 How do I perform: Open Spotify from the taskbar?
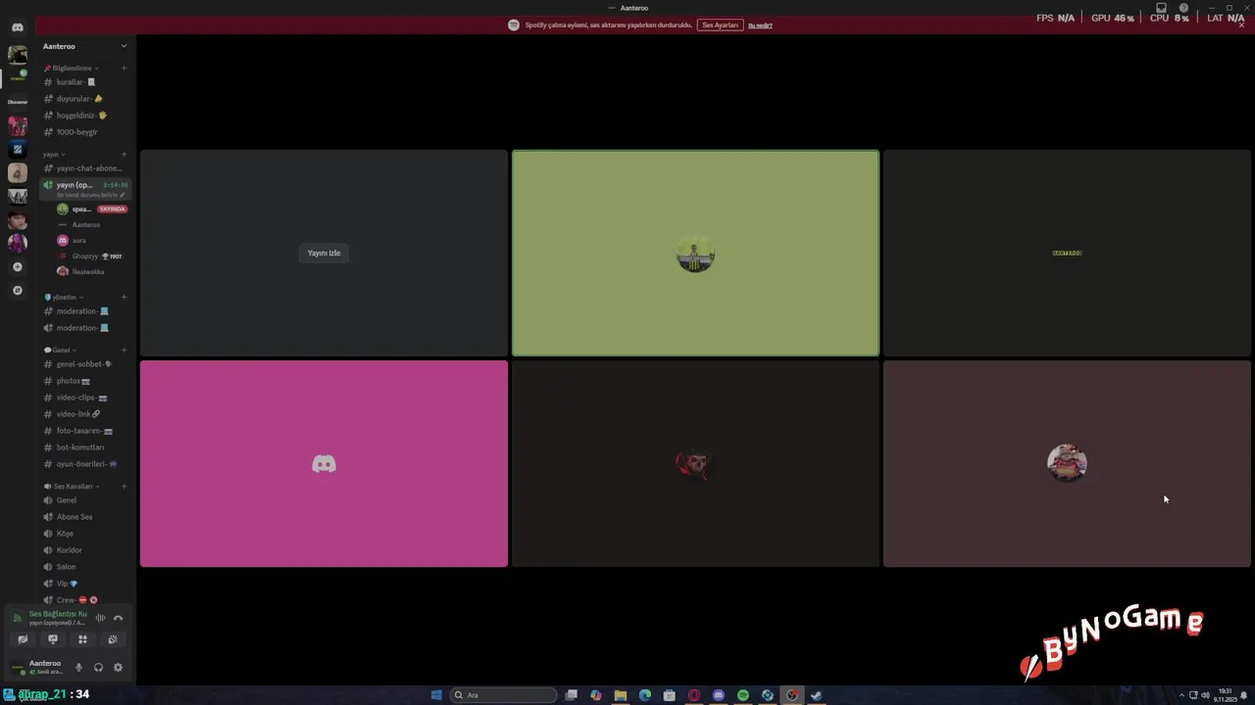pyautogui.click(x=743, y=695)
